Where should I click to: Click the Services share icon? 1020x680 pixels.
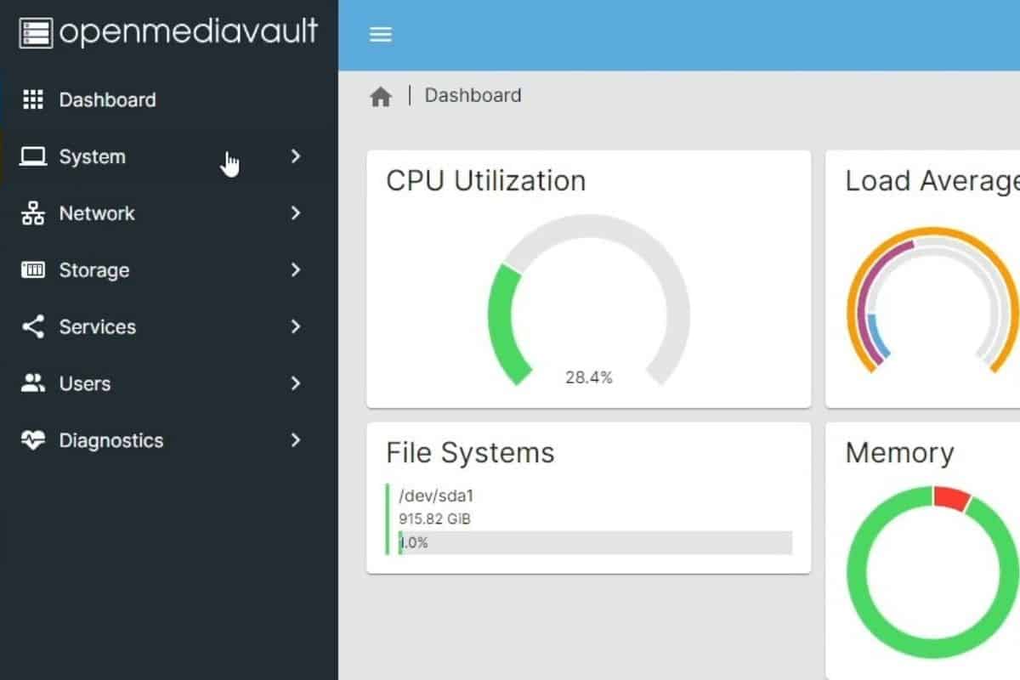point(32,326)
